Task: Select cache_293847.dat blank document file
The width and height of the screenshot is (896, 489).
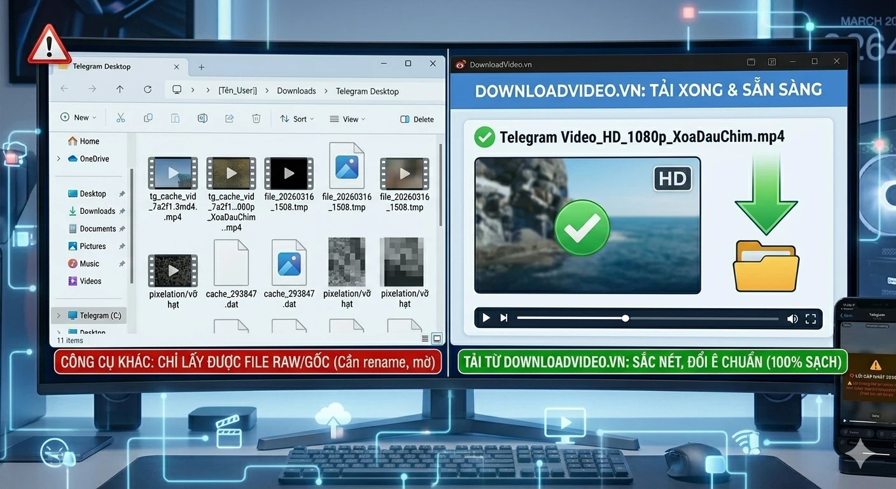Action: pos(231,274)
